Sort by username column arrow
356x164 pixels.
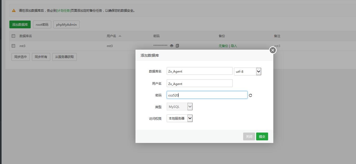120,36
